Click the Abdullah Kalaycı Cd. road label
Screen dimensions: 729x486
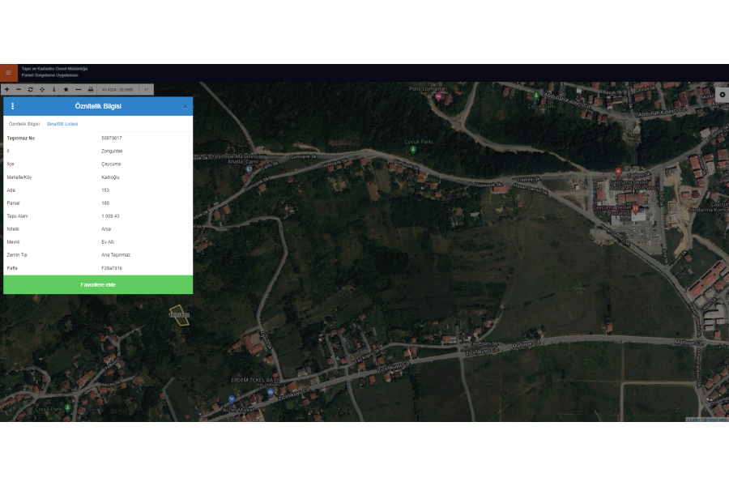point(663,112)
